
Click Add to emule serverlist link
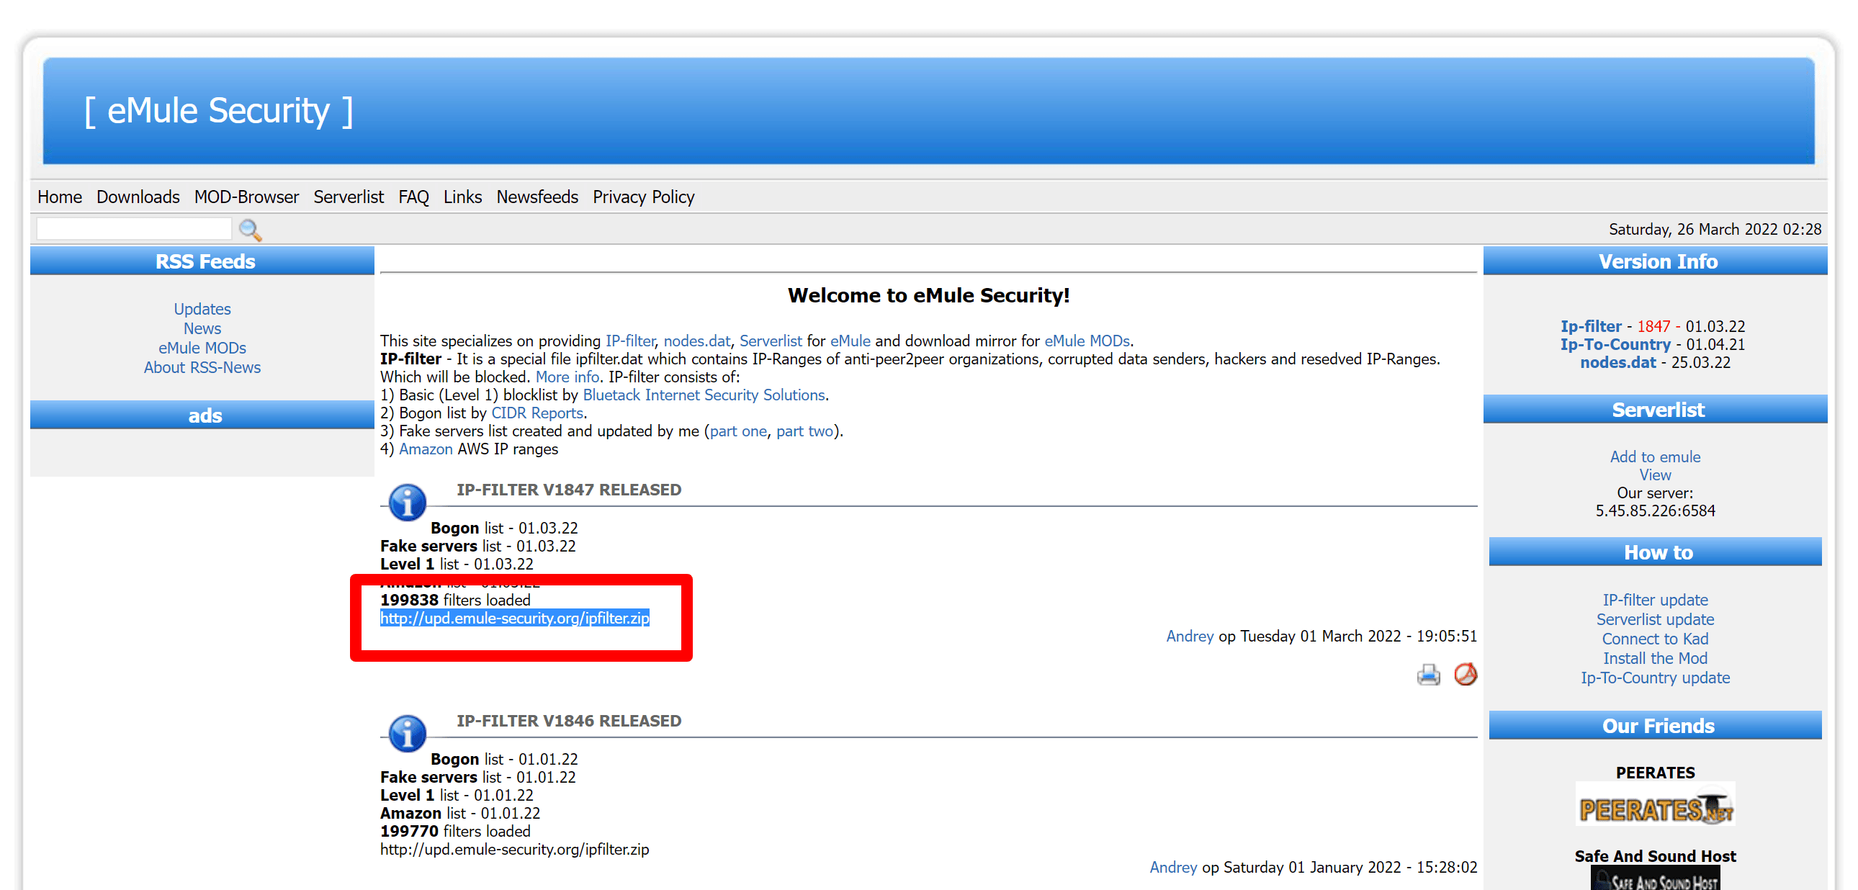[x=1655, y=457]
